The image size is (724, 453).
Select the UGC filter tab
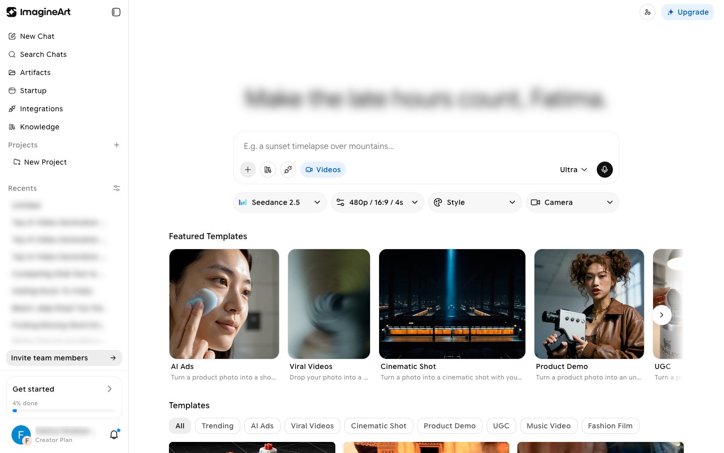[501, 426]
